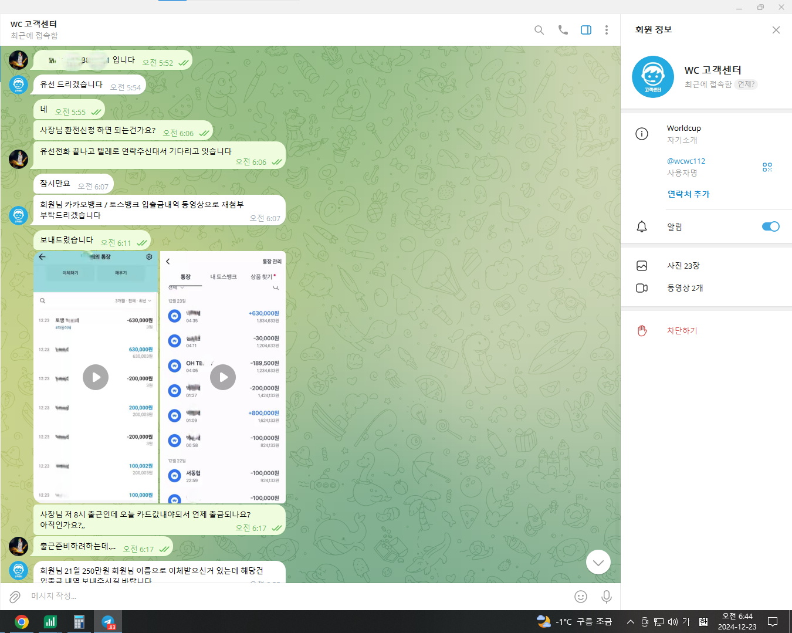This screenshot has width=792, height=633.
Task: Open shared 사진 23장 list
Action: [x=683, y=266]
